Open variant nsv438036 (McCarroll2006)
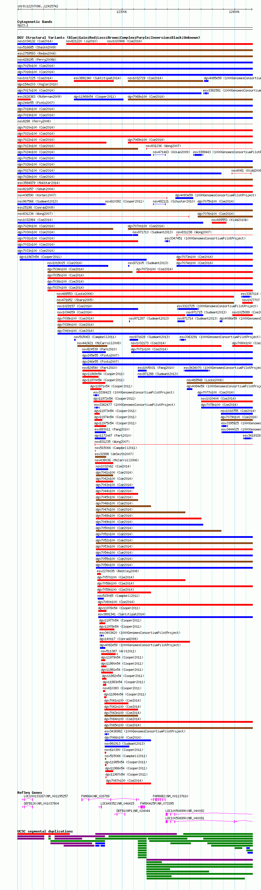The width and height of the screenshot is (261, 890). (117, 460)
